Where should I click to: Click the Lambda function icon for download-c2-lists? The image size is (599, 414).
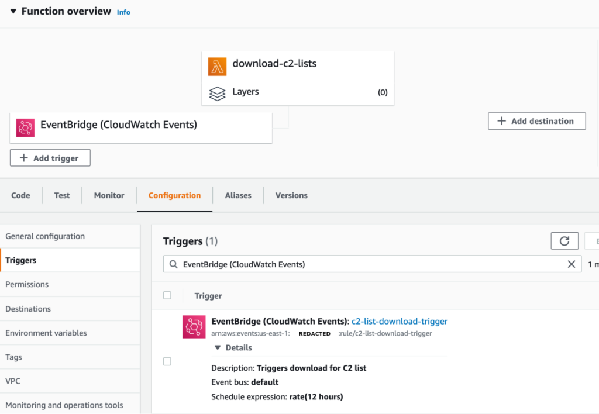pyautogui.click(x=217, y=66)
